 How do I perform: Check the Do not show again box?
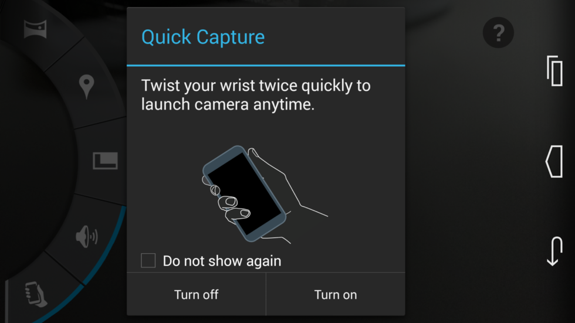click(x=148, y=261)
